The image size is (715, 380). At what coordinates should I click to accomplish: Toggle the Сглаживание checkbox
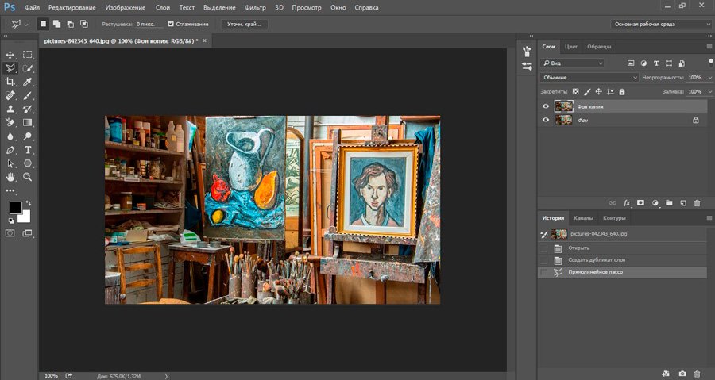[x=171, y=24]
